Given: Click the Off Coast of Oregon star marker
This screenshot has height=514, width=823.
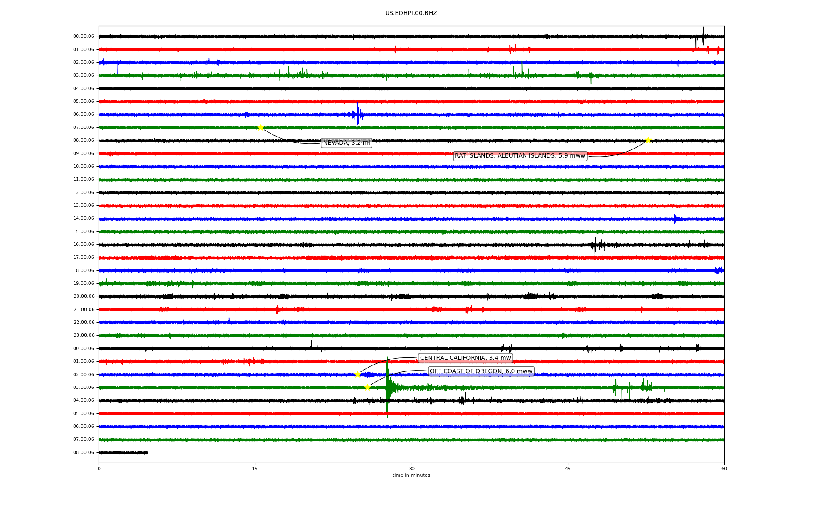Looking at the screenshot, I should point(367,387).
